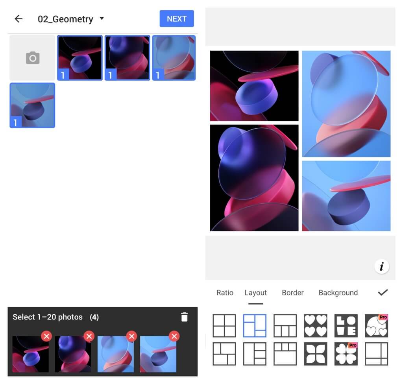Open the info button on the collage canvas
The image size is (403, 384).
382,266
